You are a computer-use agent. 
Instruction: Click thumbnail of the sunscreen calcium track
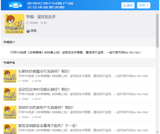[10, 76]
